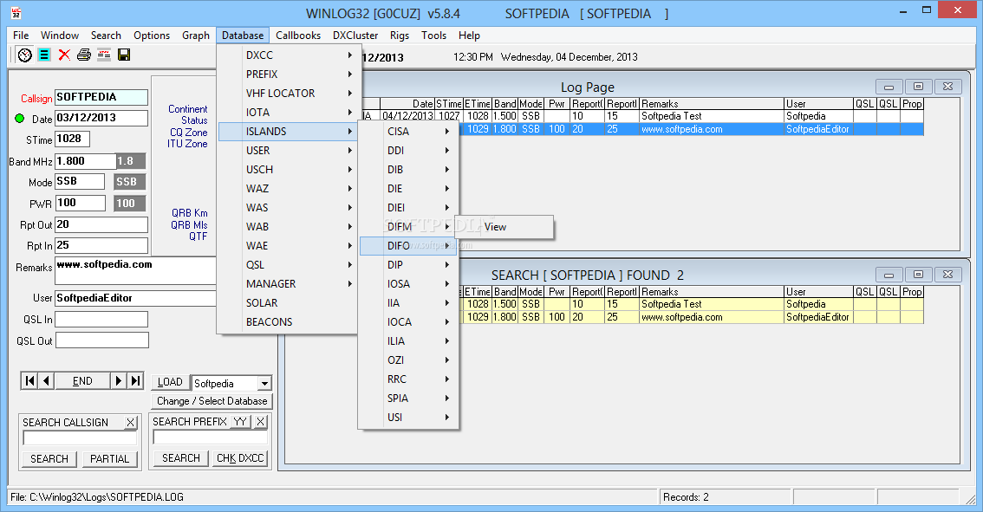The width and height of the screenshot is (983, 512).
Task: Click the YY button beside SEARCH PREFIX
Action: point(240,422)
